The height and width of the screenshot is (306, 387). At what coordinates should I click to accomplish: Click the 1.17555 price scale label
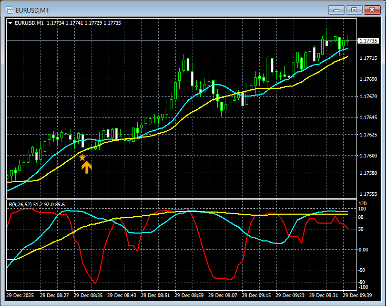pyautogui.click(x=368, y=194)
